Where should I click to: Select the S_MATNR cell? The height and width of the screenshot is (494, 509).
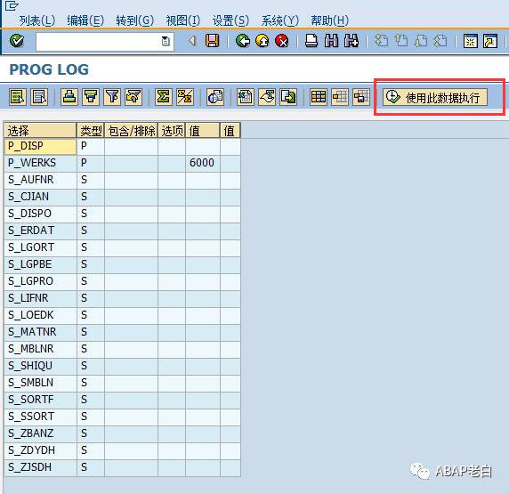coord(40,332)
